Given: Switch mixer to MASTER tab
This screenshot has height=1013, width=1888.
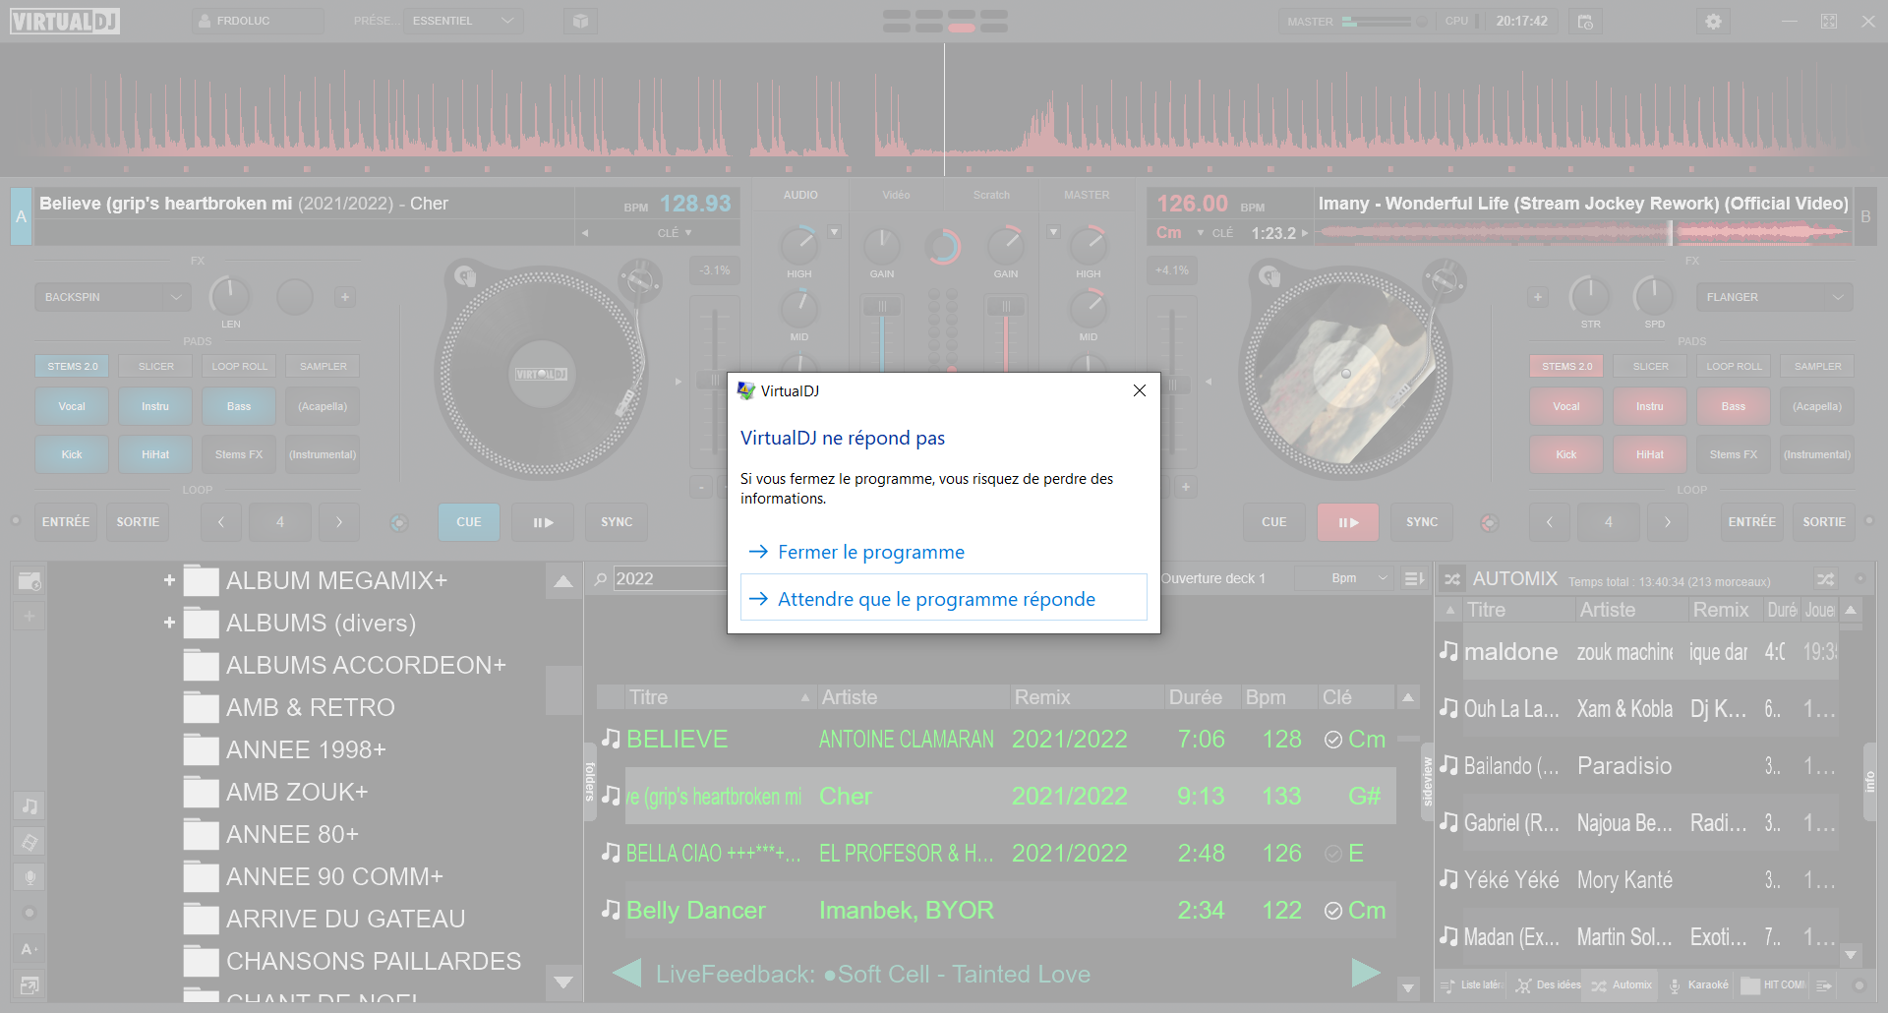Looking at the screenshot, I should 1087,195.
